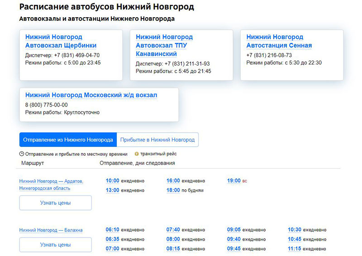This screenshot has width=362, height=256.
Task: Select Отправление из Нижнего Новгорода tab
Action: [68, 140]
